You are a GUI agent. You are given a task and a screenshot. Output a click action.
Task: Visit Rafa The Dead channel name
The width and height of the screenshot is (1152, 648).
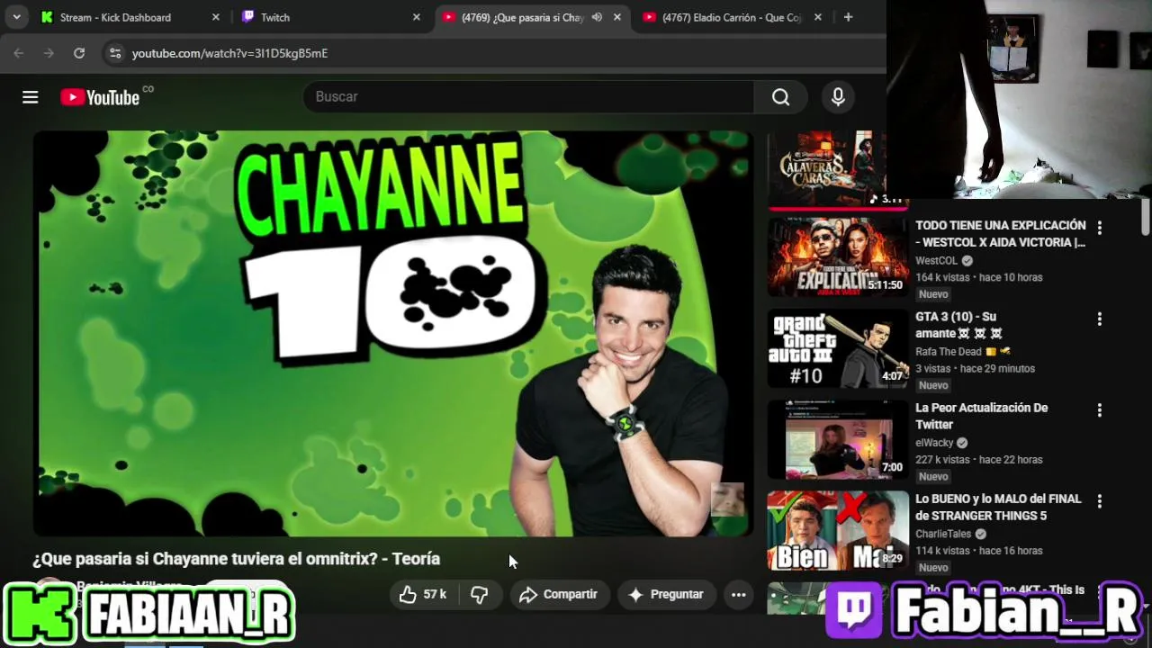(x=949, y=352)
